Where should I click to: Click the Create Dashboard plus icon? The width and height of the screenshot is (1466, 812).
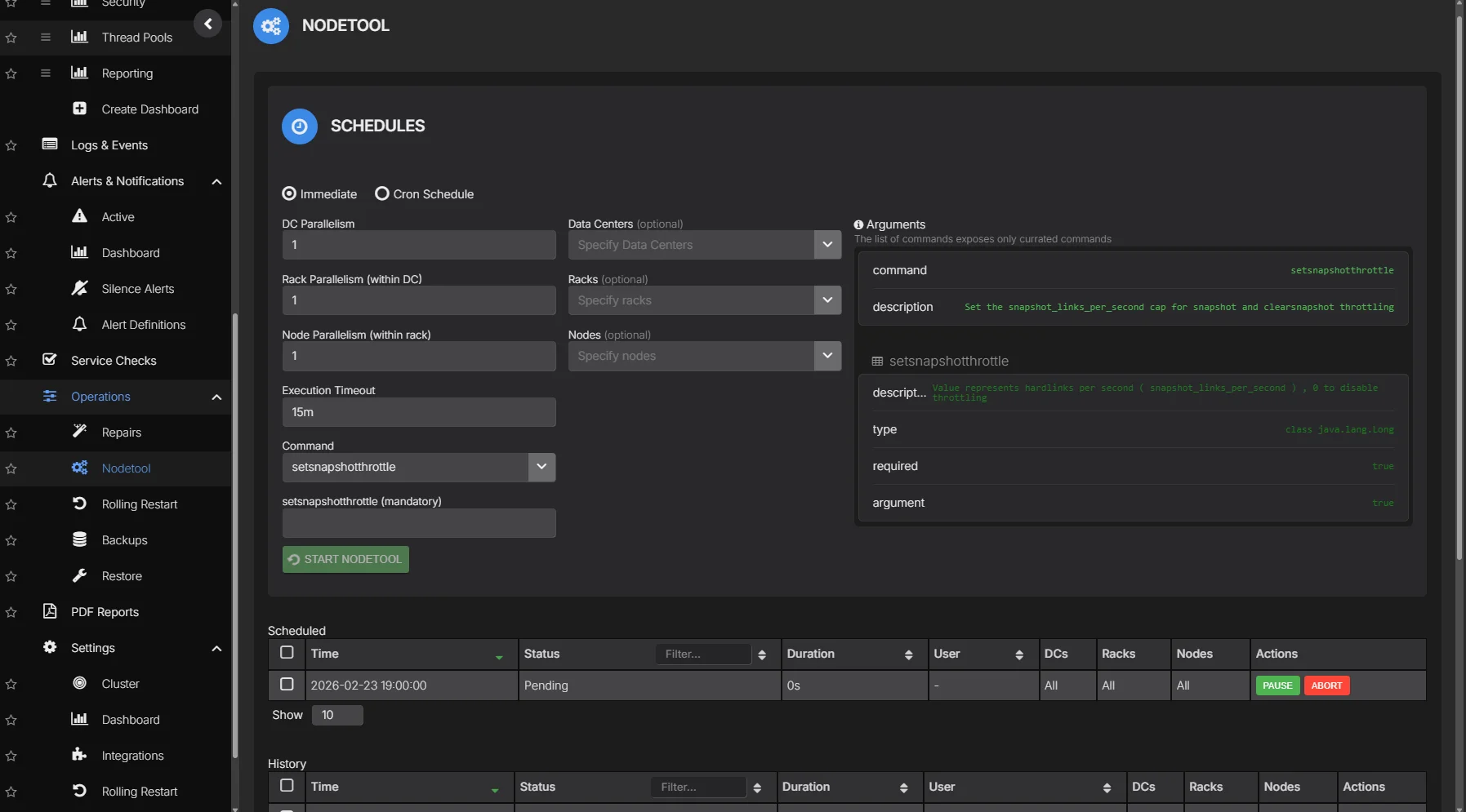tap(79, 109)
